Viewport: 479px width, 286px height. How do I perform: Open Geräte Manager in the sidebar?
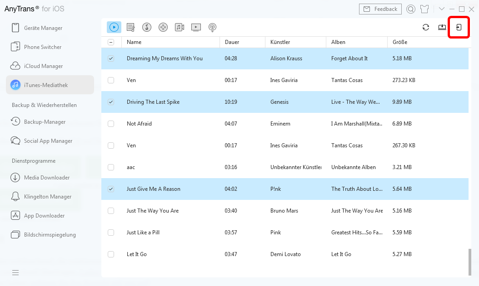(x=43, y=28)
